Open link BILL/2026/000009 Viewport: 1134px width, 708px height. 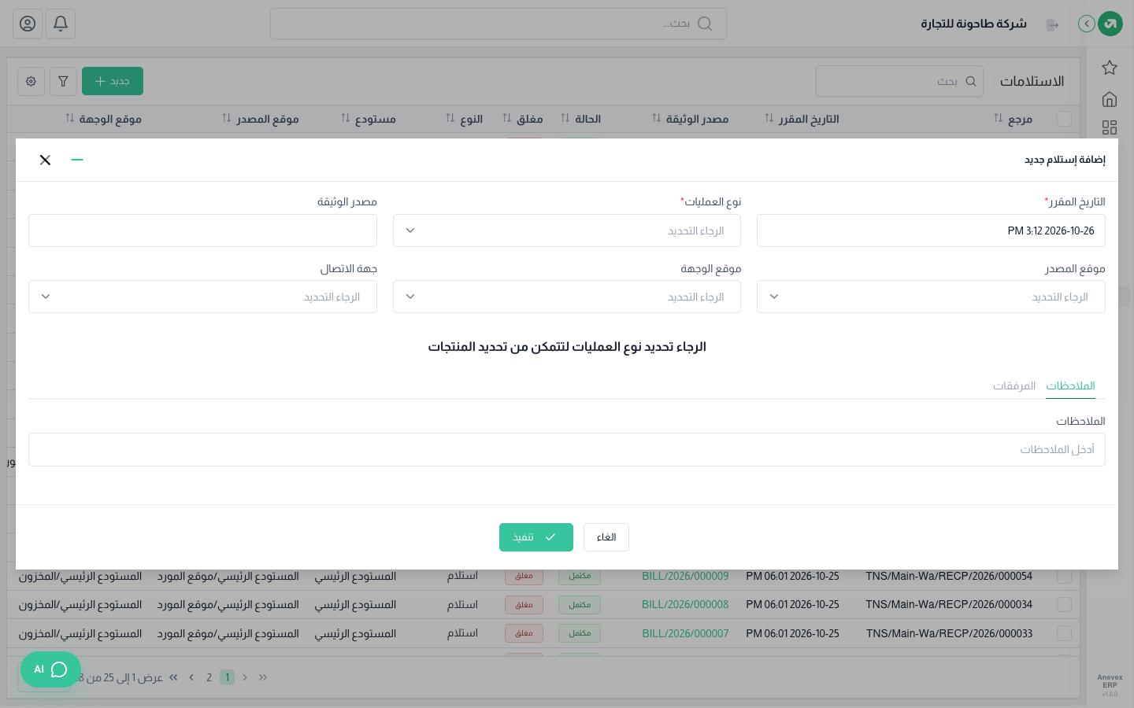coord(685,577)
